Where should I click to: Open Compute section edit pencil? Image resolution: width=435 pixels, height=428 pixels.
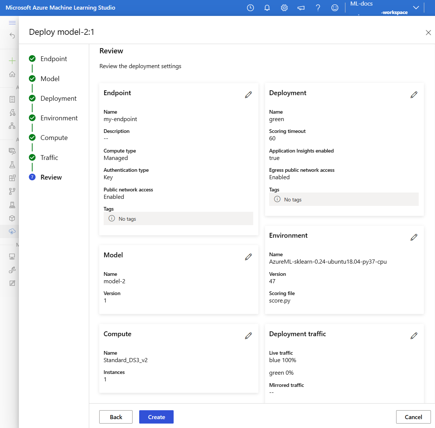[248, 336]
